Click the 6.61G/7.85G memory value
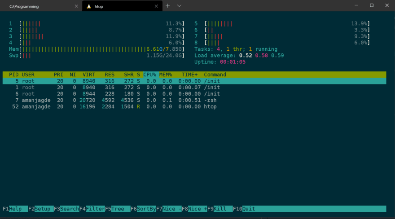Viewport: 395px width, 219px height. click(x=164, y=49)
